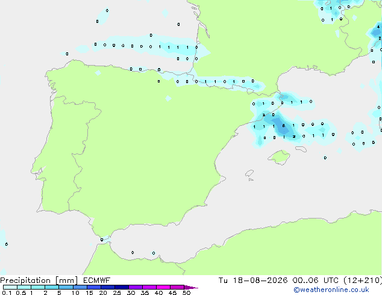Select the 30–35 mm purple legend swatch
The image size is (382, 295).
coord(136,287)
